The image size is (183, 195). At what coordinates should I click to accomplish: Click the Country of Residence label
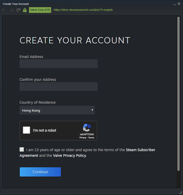coord(38,102)
